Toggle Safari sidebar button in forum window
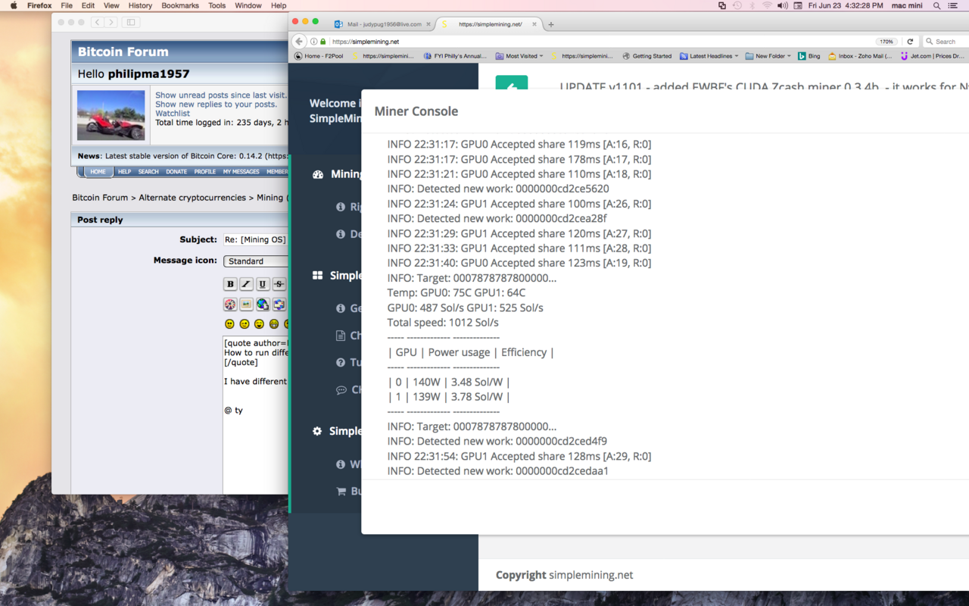This screenshot has width=969, height=606. pos(130,23)
